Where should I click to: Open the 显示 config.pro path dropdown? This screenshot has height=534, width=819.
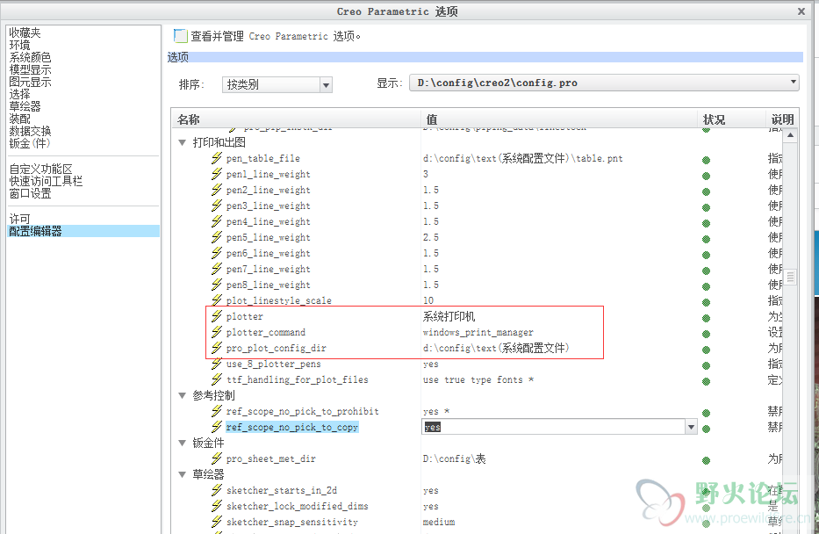tap(793, 82)
